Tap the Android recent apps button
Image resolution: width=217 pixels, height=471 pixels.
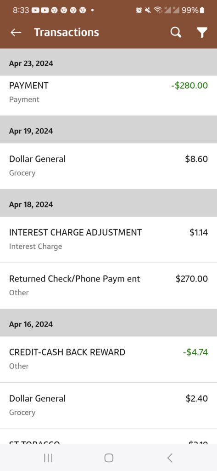[48, 458]
